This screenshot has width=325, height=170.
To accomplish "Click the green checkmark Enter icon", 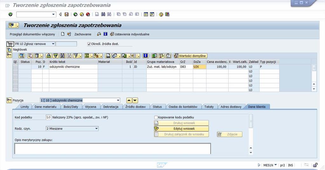I will pos(10,14).
